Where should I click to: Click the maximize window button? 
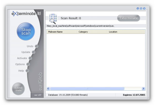pyautogui.click(x=141, y=9)
